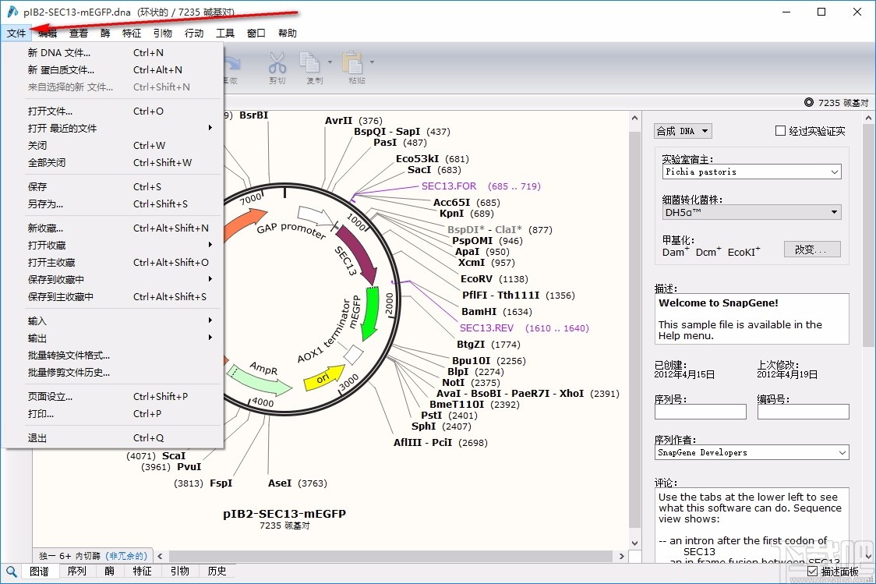Open the SnapGene Developers author dropdown
Screen dimensions: 876x584
843,452
